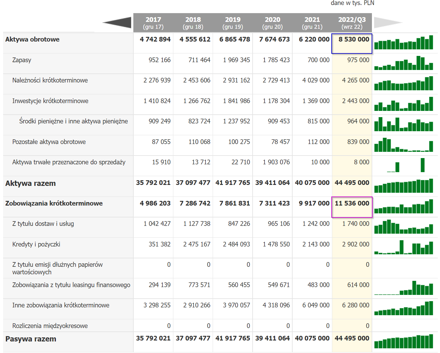This screenshot has height=353, width=440.
Task: Click the Zapasy row label
Action: pyautogui.click(x=22, y=60)
